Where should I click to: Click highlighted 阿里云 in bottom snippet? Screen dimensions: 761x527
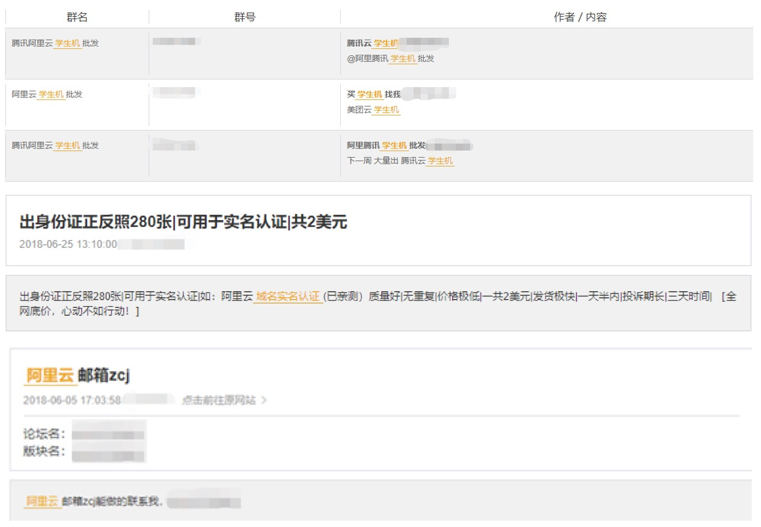(x=42, y=501)
